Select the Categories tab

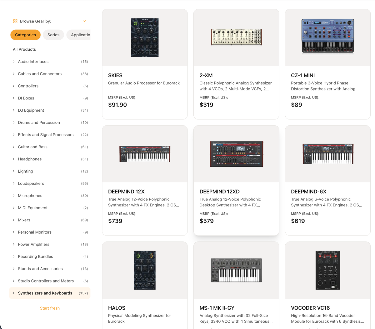pos(25,35)
